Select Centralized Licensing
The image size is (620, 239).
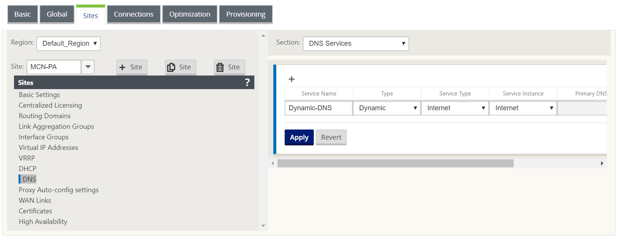(50, 105)
